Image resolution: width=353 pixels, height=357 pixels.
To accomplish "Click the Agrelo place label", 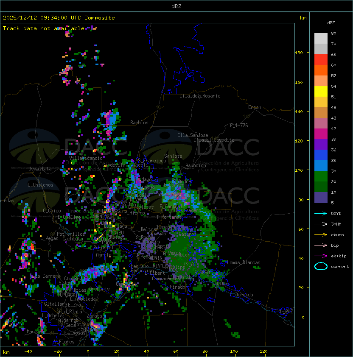I will 104,255.
